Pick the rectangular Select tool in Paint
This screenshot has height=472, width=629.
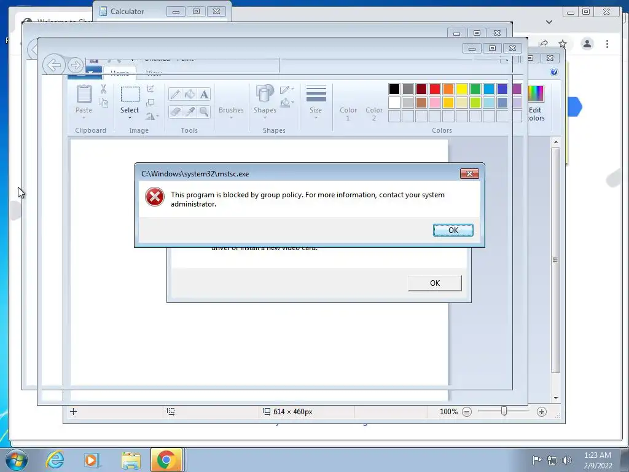click(130, 94)
